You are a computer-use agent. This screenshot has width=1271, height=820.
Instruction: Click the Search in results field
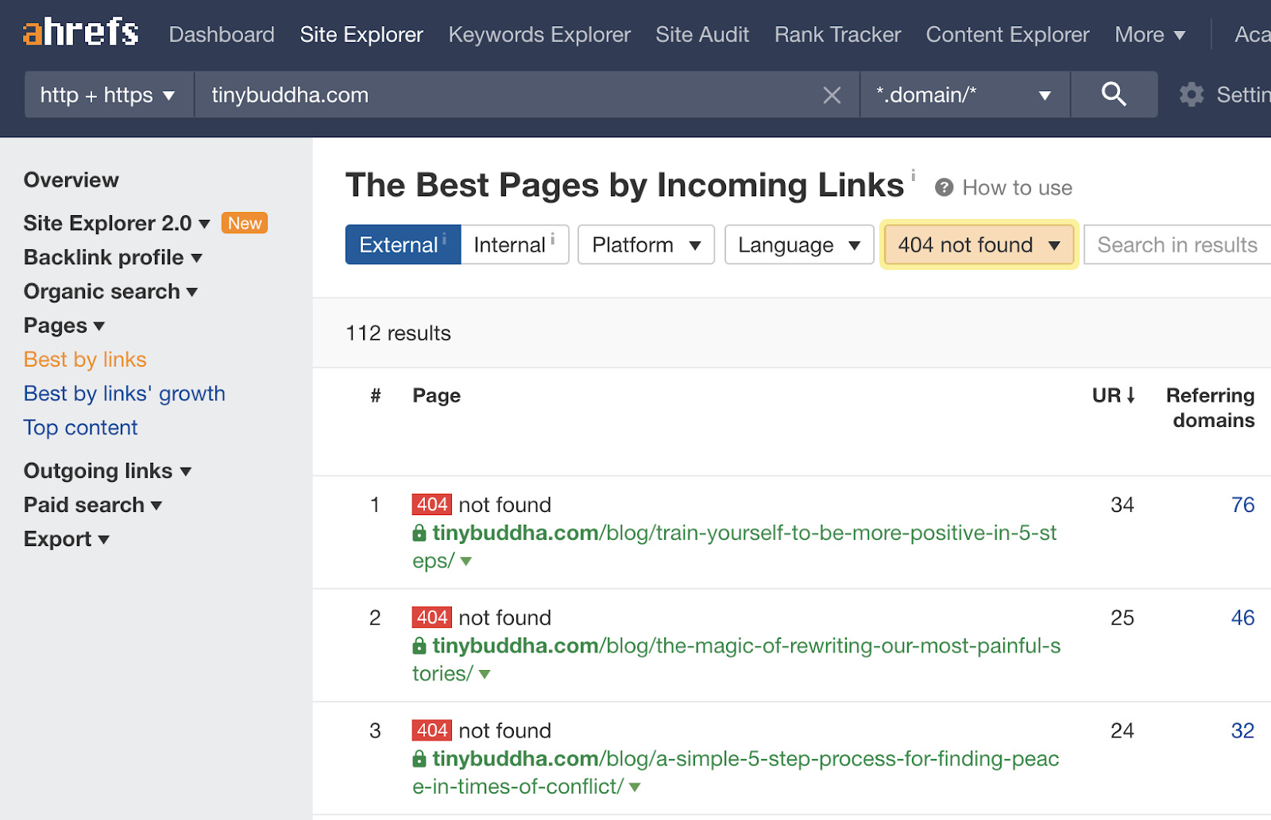coord(1176,244)
